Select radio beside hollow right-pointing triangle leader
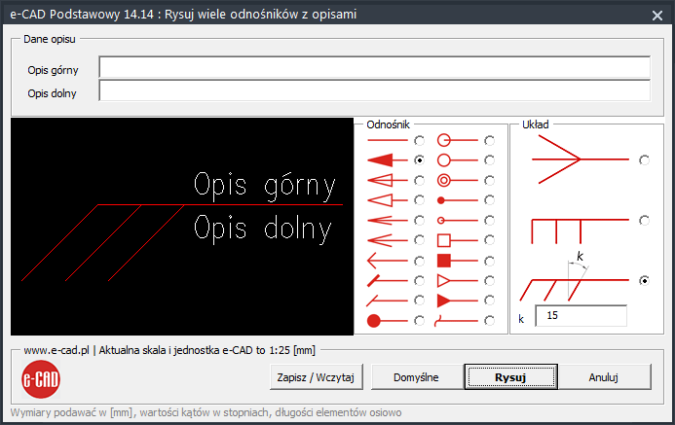The width and height of the screenshot is (675, 425). [490, 281]
